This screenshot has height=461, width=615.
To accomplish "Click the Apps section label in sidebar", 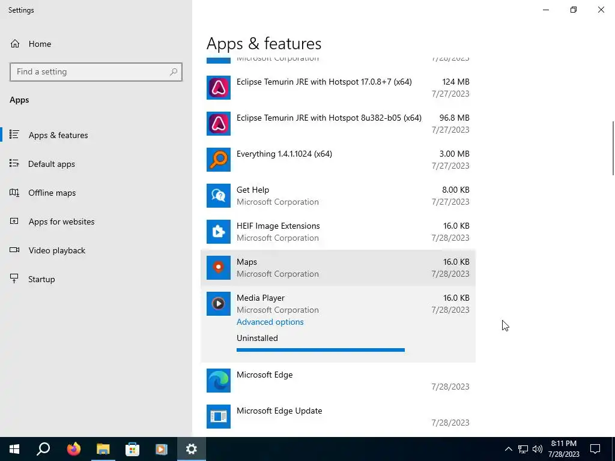I will pyautogui.click(x=19, y=100).
